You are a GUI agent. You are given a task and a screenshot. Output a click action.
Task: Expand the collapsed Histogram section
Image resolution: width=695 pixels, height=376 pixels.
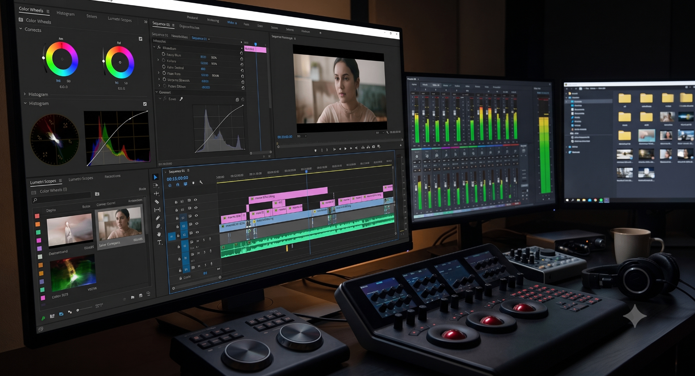25,94
